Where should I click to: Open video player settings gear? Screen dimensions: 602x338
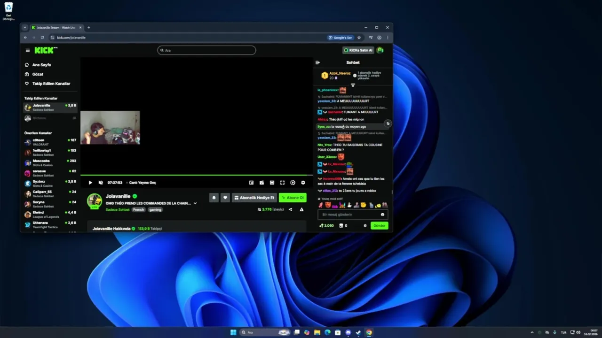(303, 183)
